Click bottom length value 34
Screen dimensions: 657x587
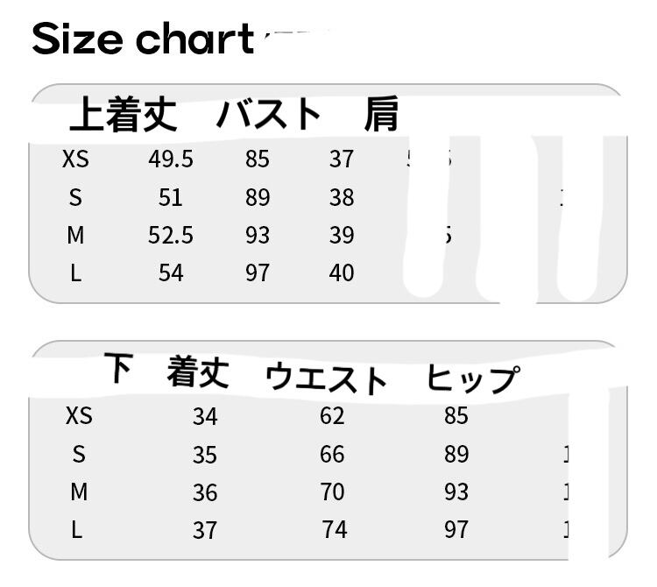click(x=205, y=415)
